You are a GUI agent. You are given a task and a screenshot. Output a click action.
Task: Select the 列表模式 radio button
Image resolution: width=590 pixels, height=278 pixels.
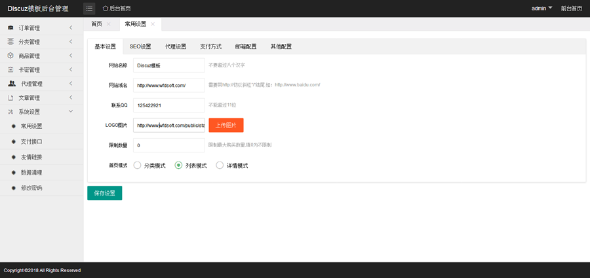tap(179, 165)
